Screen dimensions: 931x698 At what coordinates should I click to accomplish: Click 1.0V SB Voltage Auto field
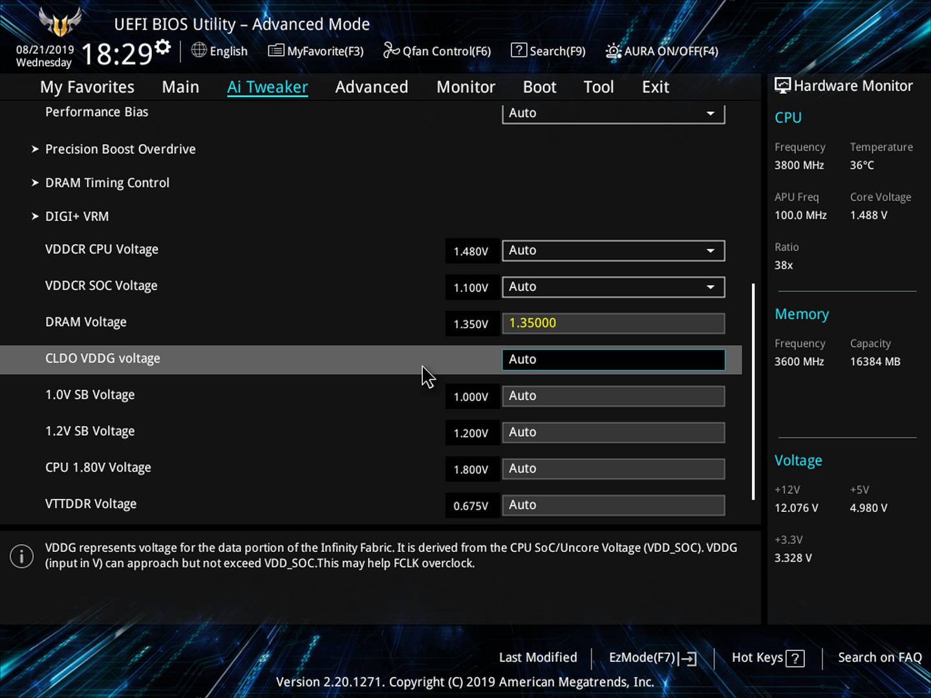[614, 396]
